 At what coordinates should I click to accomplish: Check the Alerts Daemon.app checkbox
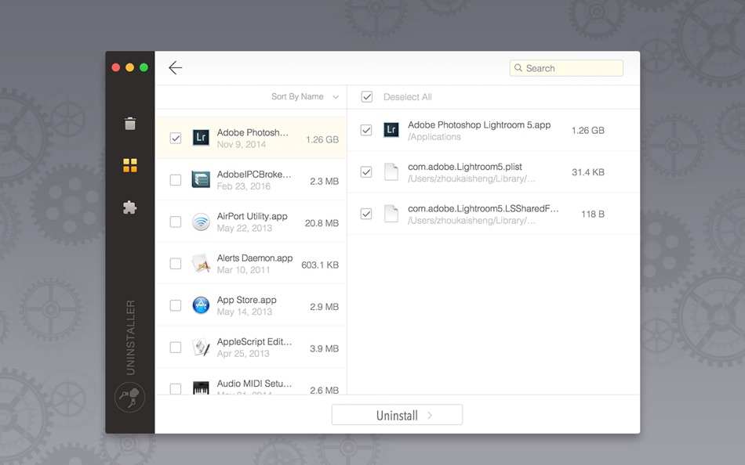(x=176, y=263)
